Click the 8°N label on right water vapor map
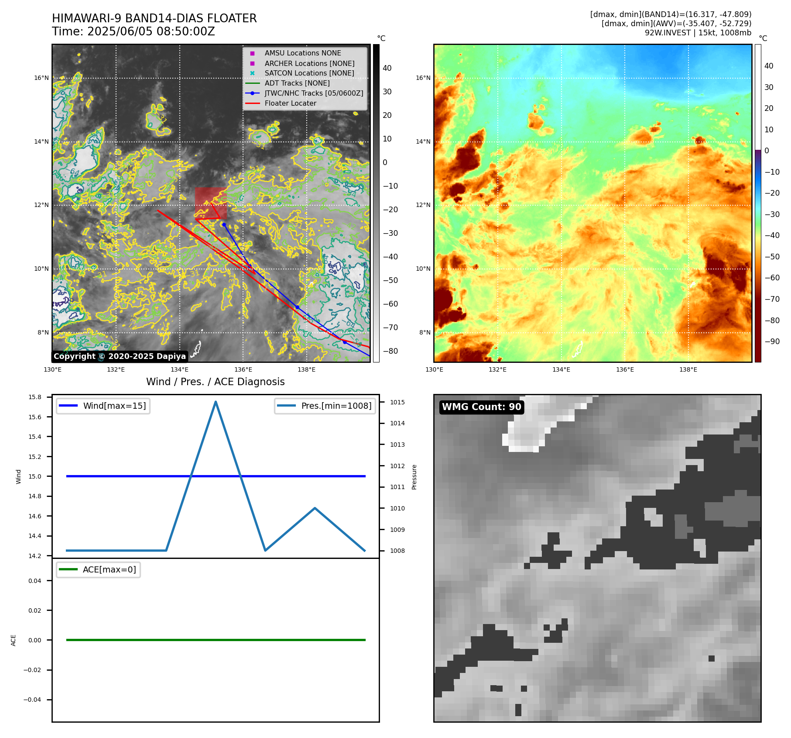The height and width of the screenshot is (738, 791). click(425, 332)
